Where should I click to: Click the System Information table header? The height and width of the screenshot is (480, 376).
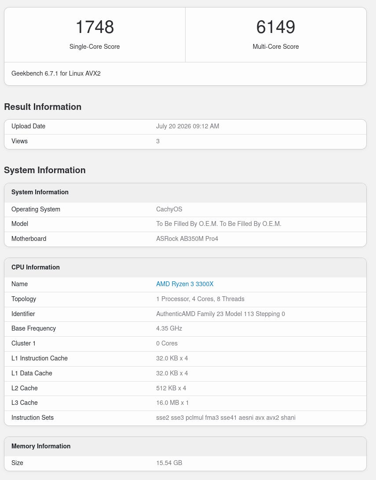point(185,192)
